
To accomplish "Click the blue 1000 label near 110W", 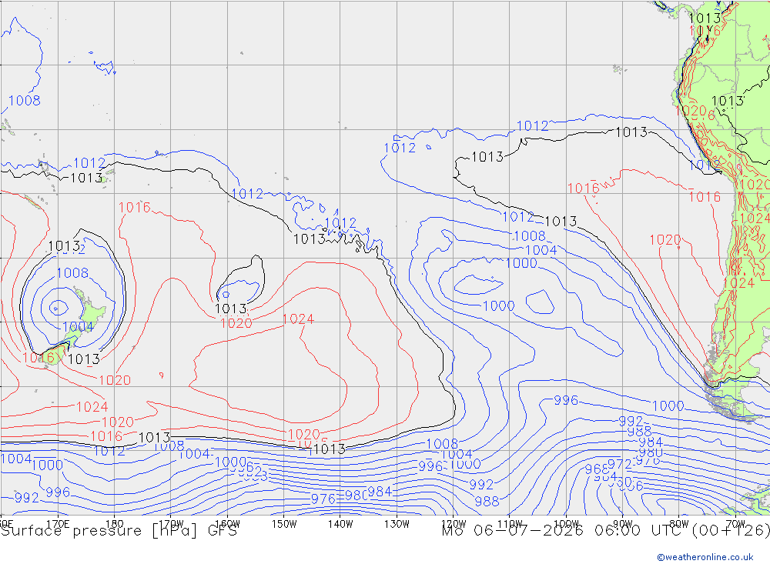I will point(498,306).
